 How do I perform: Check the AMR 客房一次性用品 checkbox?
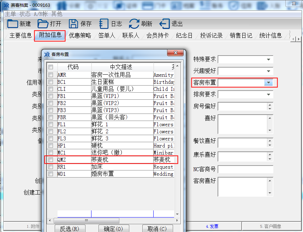tap(50, 75)
